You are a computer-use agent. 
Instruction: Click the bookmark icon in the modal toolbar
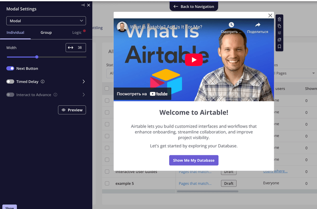click(x=279, y=47)
